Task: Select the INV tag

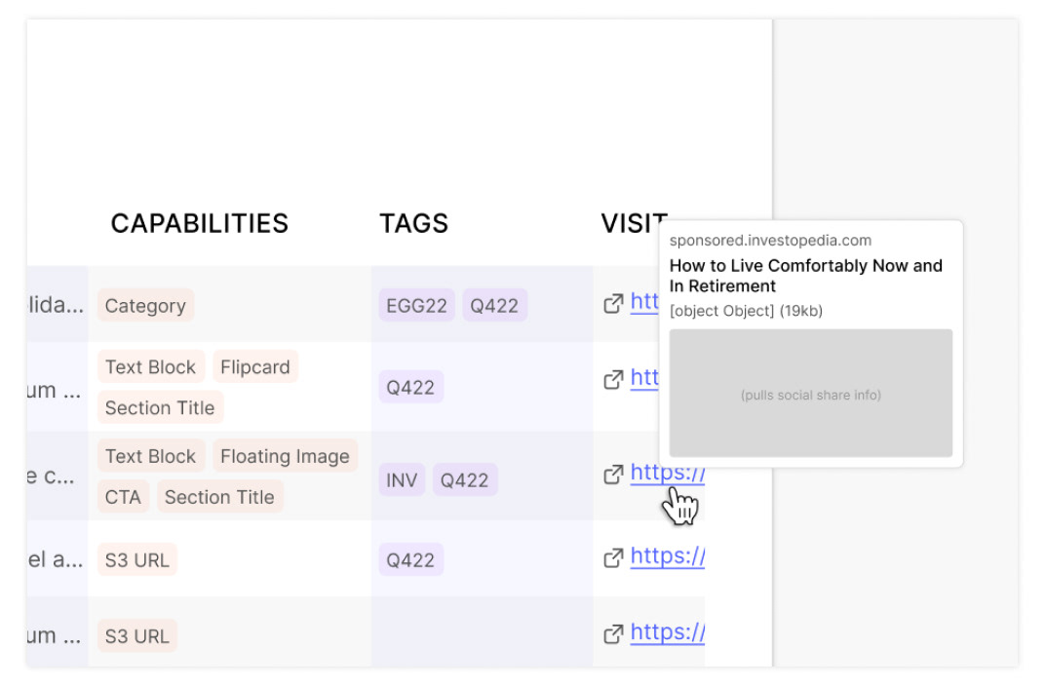Action: (x=402, y=479)
